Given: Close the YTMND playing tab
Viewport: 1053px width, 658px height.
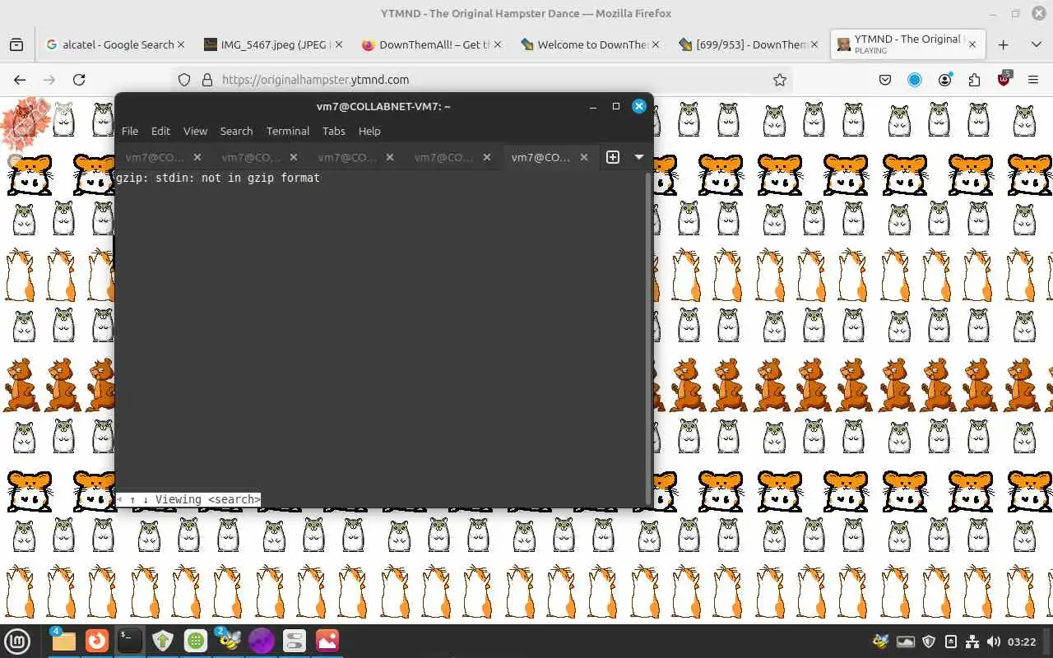Looking at the screenshot, I should (972, 44).
